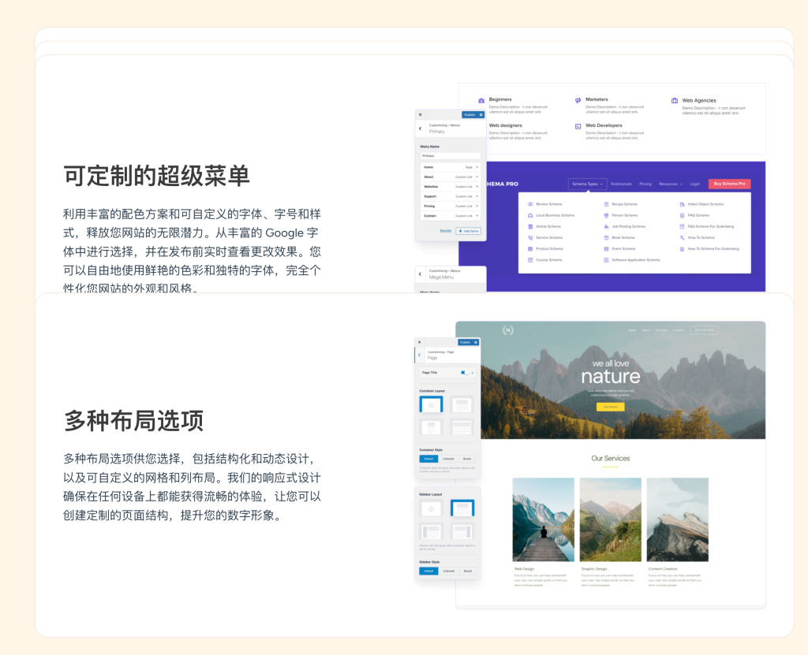
Task: Toggle the Page Title switch
Action: tap(464, 372)
